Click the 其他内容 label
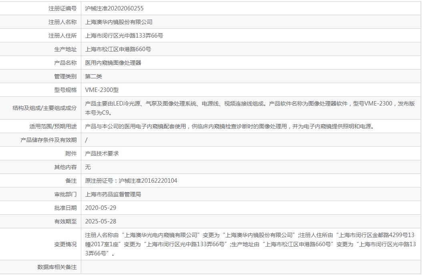The image size is (422, 277). click(x=65, y=167)
